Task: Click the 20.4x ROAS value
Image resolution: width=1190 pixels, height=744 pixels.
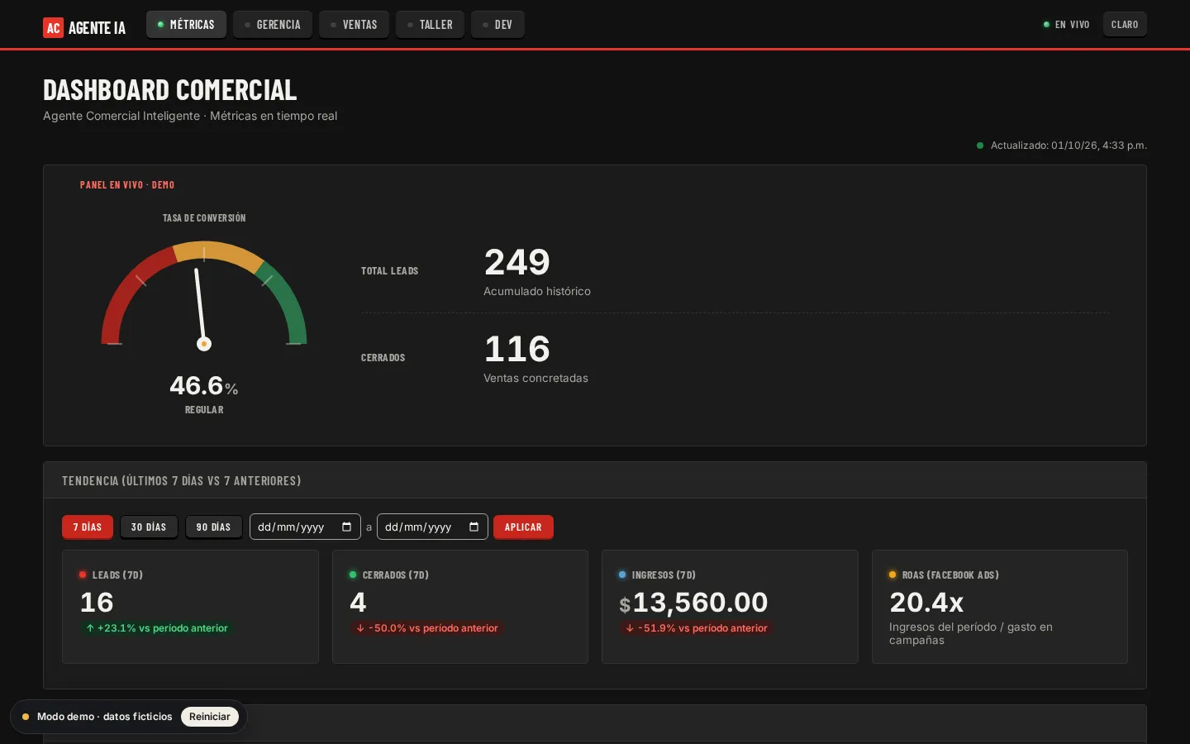Action: [x=926, y=603]
